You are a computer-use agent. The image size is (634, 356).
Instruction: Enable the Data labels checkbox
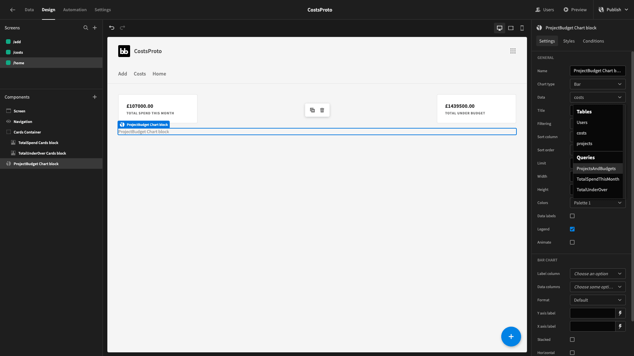tap(572, 216)
